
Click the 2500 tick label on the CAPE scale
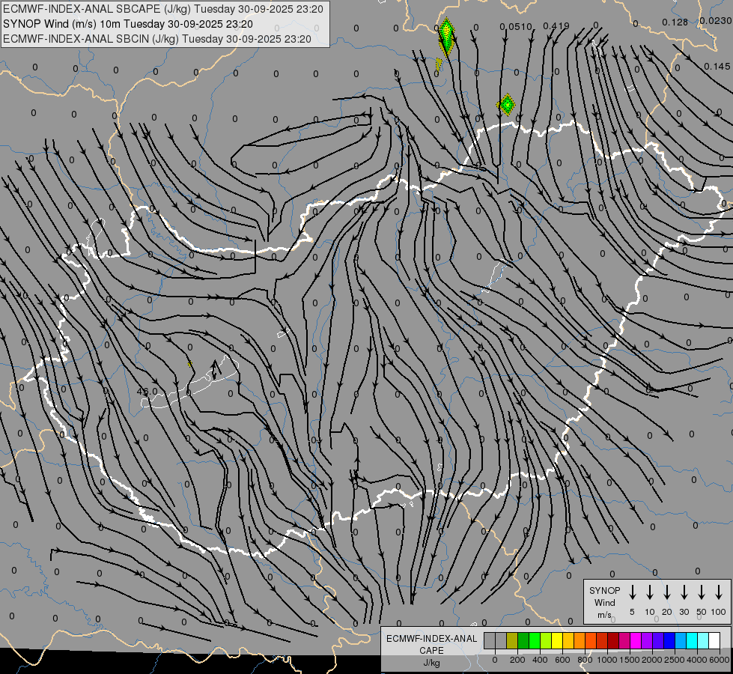(x=675, y=660)
